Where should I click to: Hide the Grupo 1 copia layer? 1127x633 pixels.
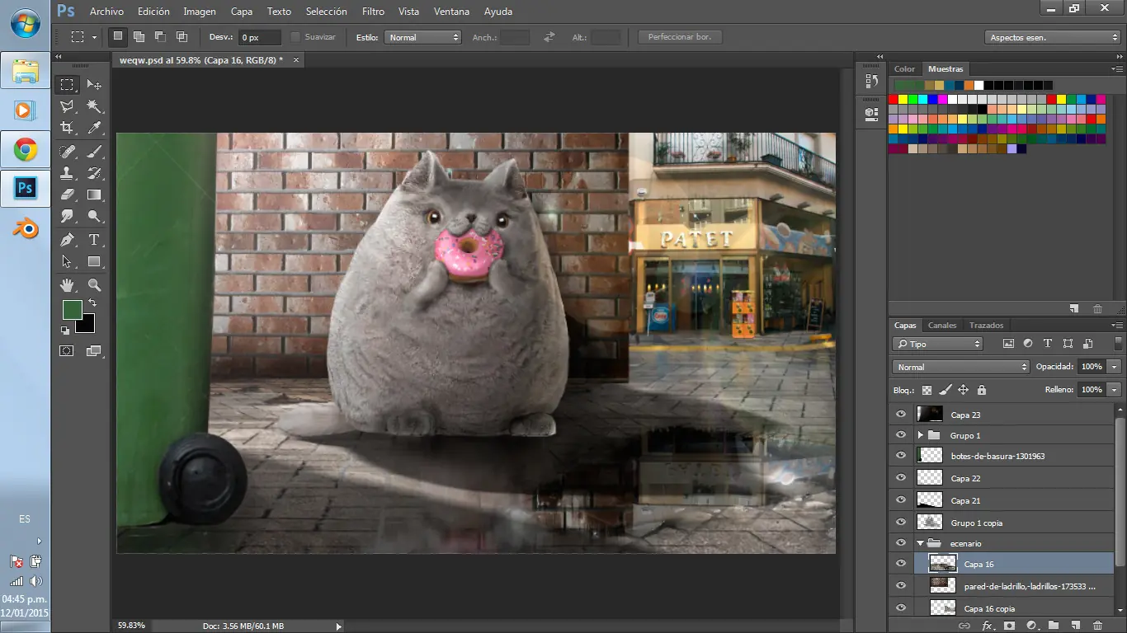coord(901,523)
